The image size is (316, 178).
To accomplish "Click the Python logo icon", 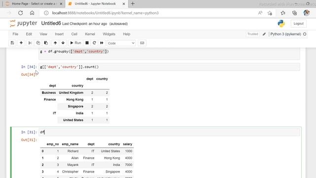I will pos(281,24).
